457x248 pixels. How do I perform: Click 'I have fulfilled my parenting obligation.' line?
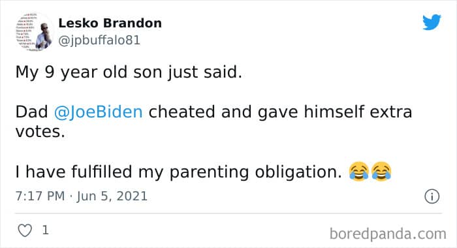click(178, 172)
